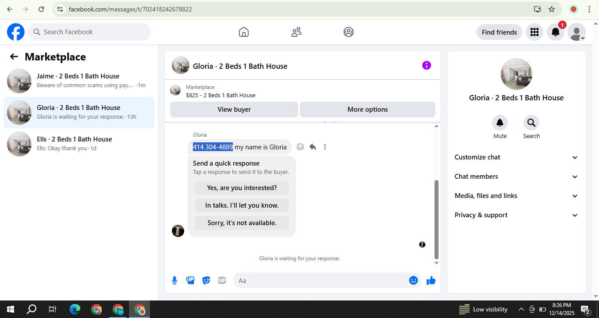Open Ells's 2 Beds 1 Bath House conversation

tap(79, 144)
